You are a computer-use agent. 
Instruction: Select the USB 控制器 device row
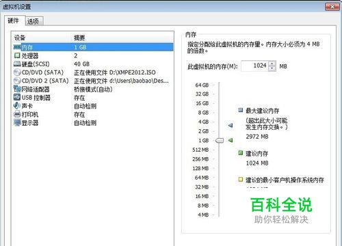[x=93, y=98]
